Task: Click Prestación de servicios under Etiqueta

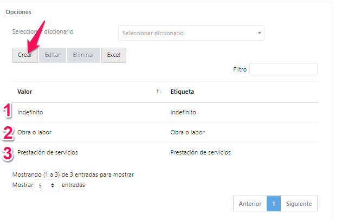Action: pyautogui.click(x=201, y=152)
